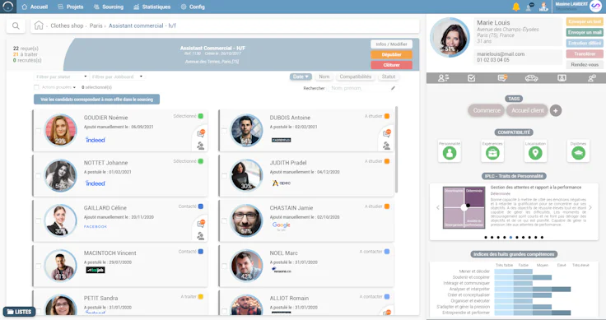606x320 pixels.
Task: Open the Filtrer par statut dropdown
Action: [x=62, y=77]
